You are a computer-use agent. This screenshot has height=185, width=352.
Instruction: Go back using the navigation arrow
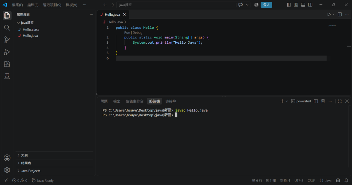pyautogui.click(x=105, y=5)
